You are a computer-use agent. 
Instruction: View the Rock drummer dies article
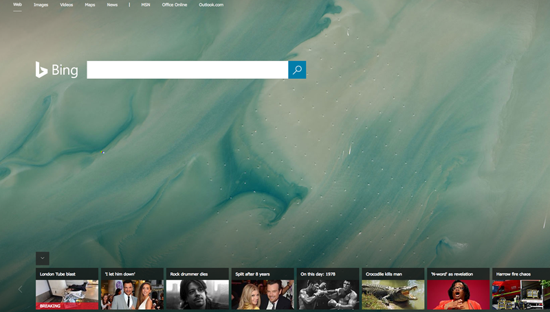tap(197, 289)
